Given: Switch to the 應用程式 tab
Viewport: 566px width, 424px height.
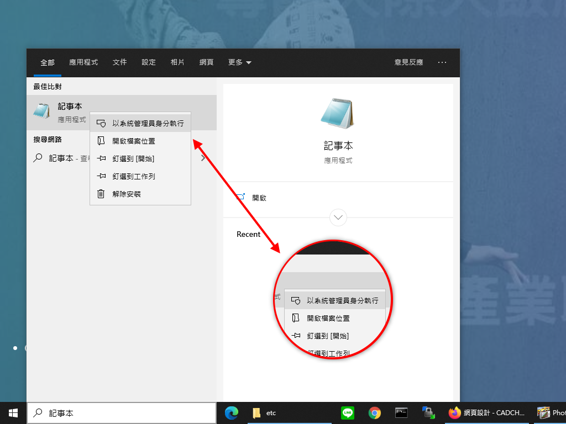Looking at the screenshot, I should tap(83, 62).
